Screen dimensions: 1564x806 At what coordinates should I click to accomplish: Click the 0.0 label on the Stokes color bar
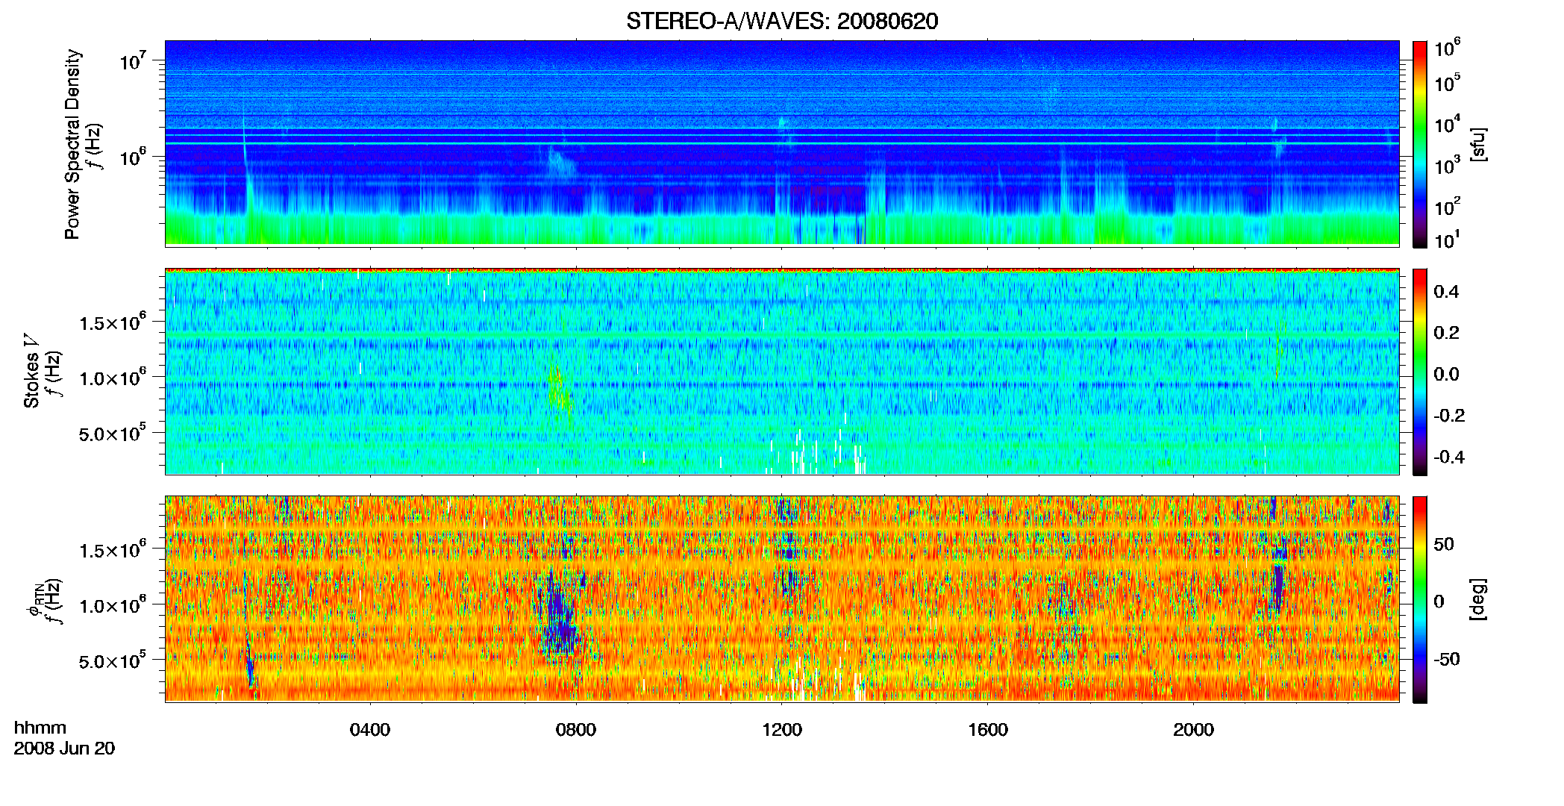pyautogui.click(x=1446, y=374)
